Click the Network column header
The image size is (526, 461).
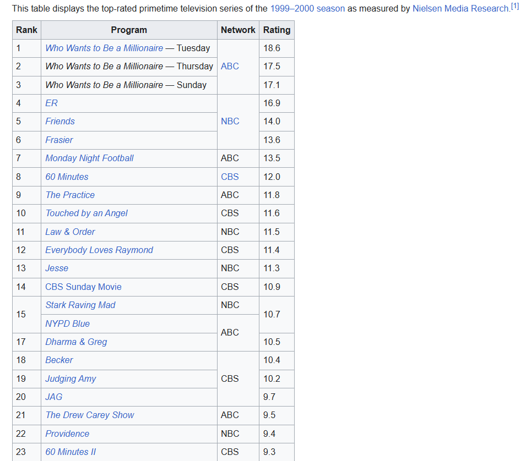click(238, 30)
